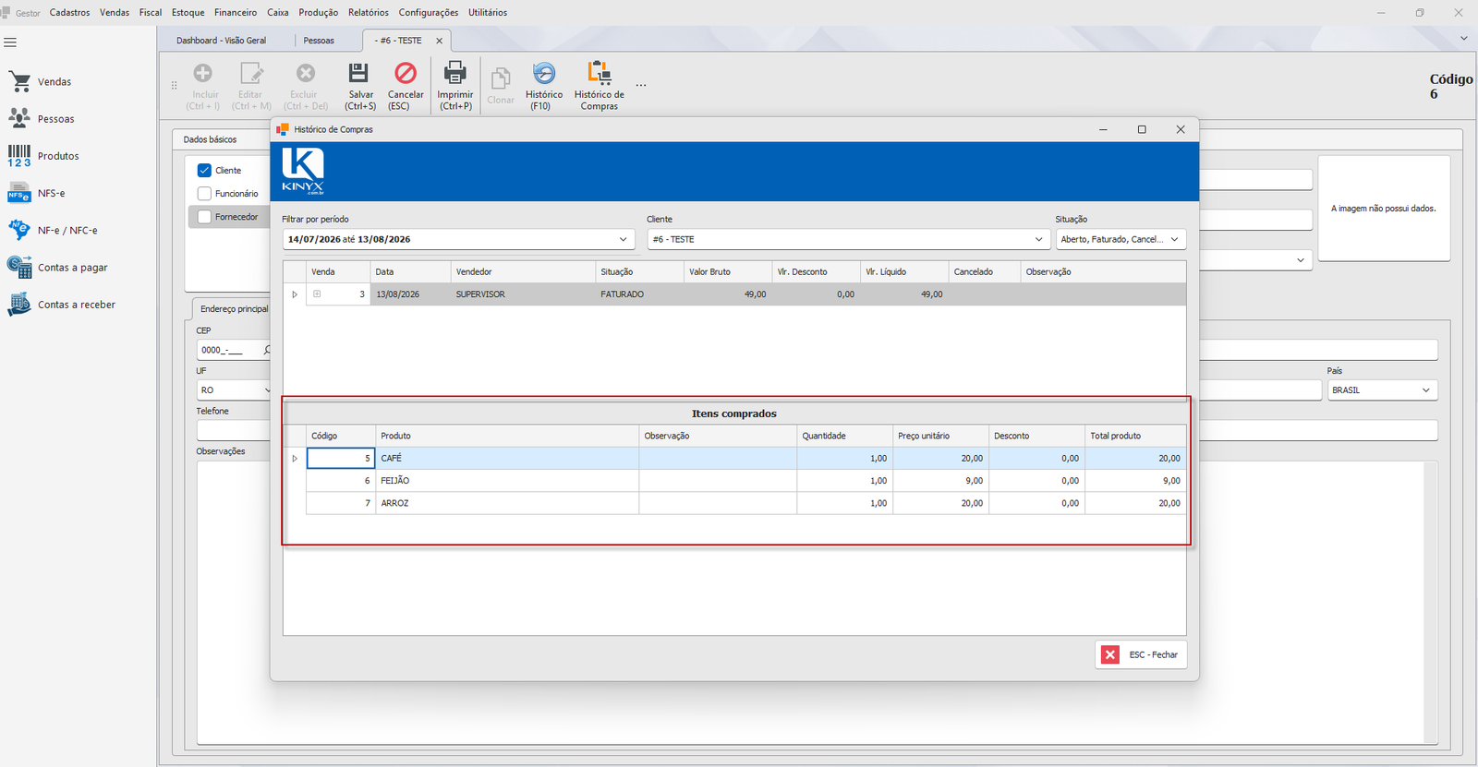This screenshot has width=1478, height=767.
Task: Open the Estoque menu
Action: point(188,13)
